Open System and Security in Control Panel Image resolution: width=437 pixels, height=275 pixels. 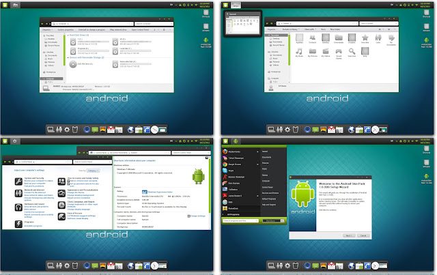pos(34,178)
